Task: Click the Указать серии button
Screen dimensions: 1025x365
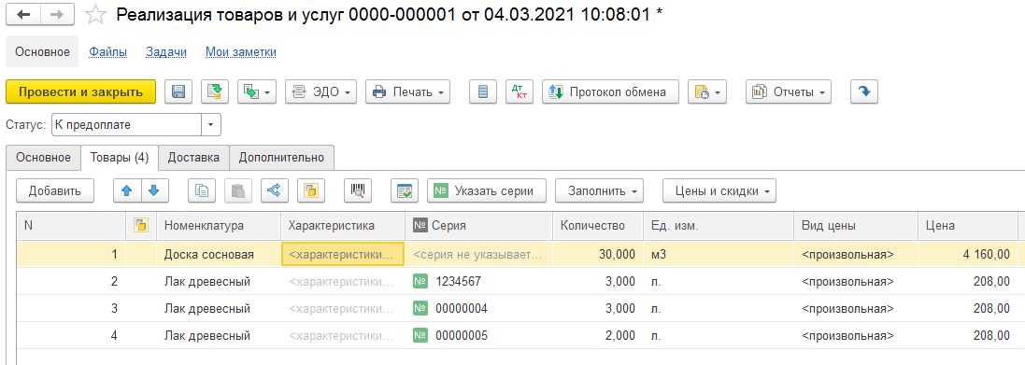Action: coord(487,190)
